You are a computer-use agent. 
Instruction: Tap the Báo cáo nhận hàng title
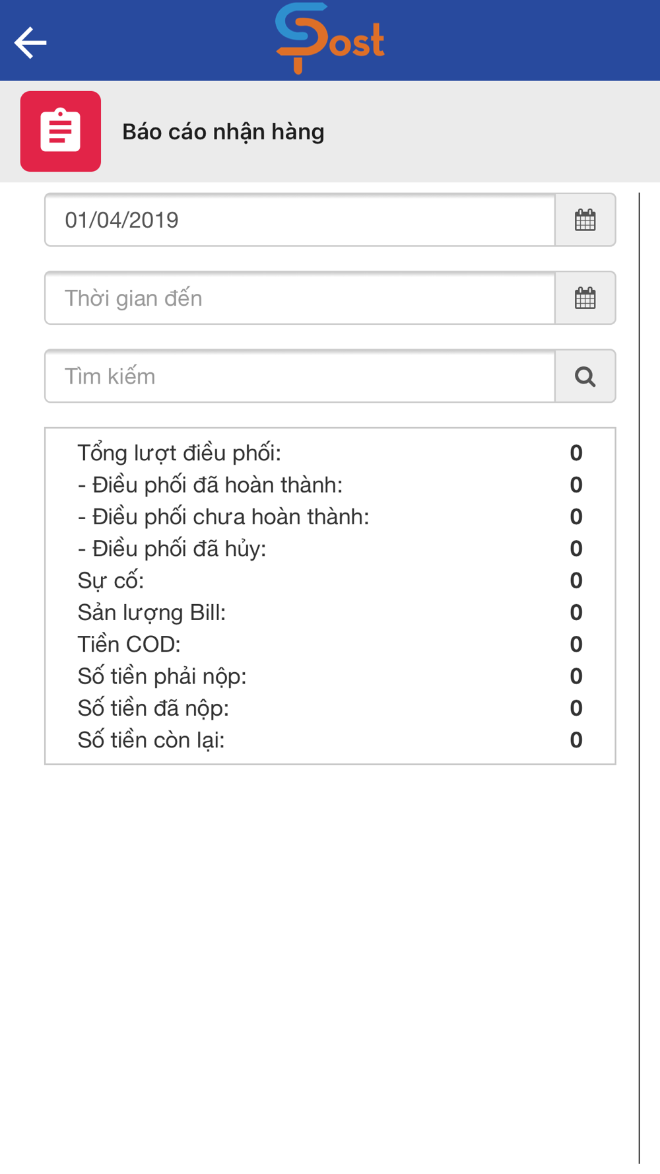[x=223, y=131]
